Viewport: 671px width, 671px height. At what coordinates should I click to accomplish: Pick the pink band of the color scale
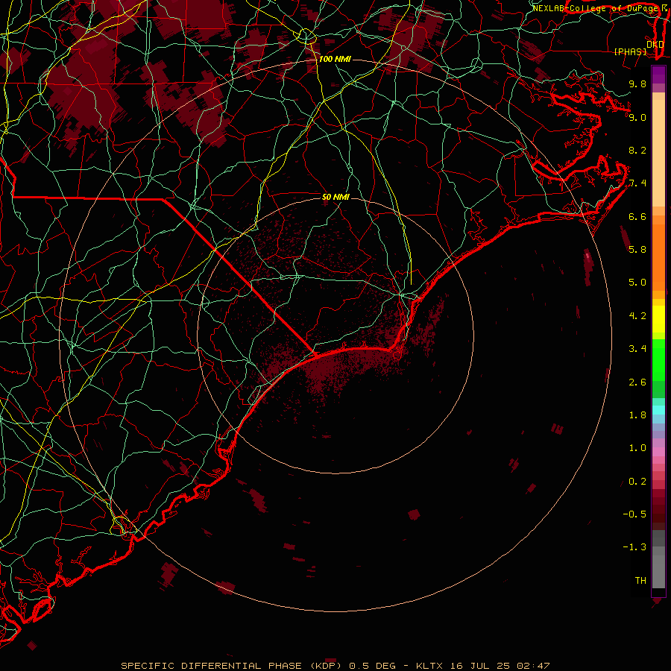coord(658,452)
